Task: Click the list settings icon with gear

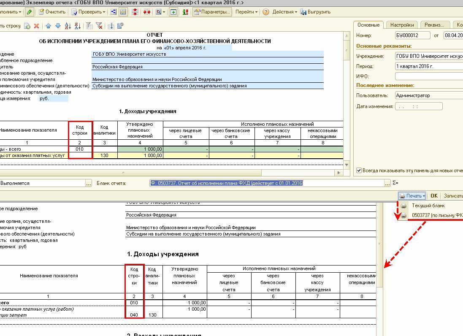Action: [120, 26]
